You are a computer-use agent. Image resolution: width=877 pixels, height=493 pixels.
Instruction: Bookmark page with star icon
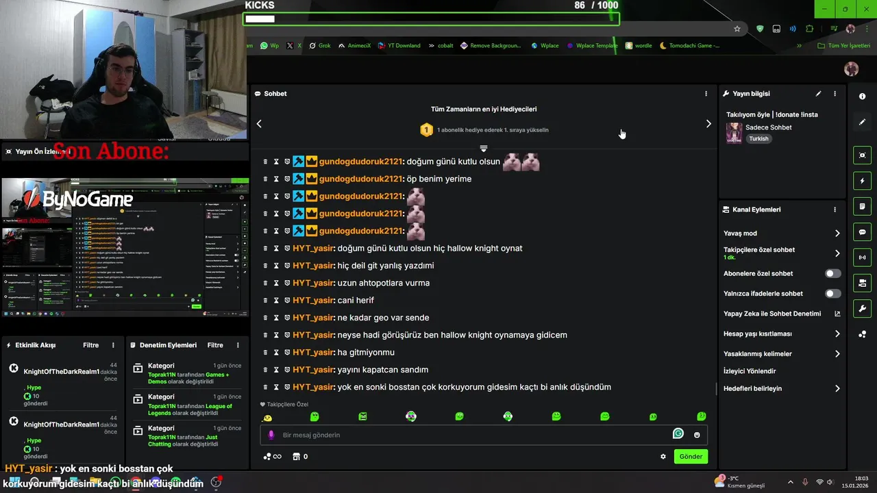[x=737, y=29]
